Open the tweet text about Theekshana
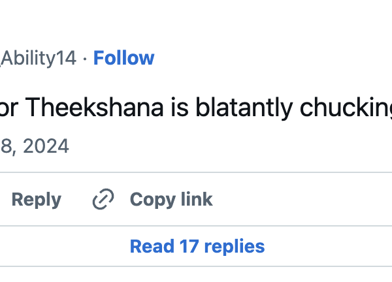Screen dimensions: 392x282 [196, 108]
